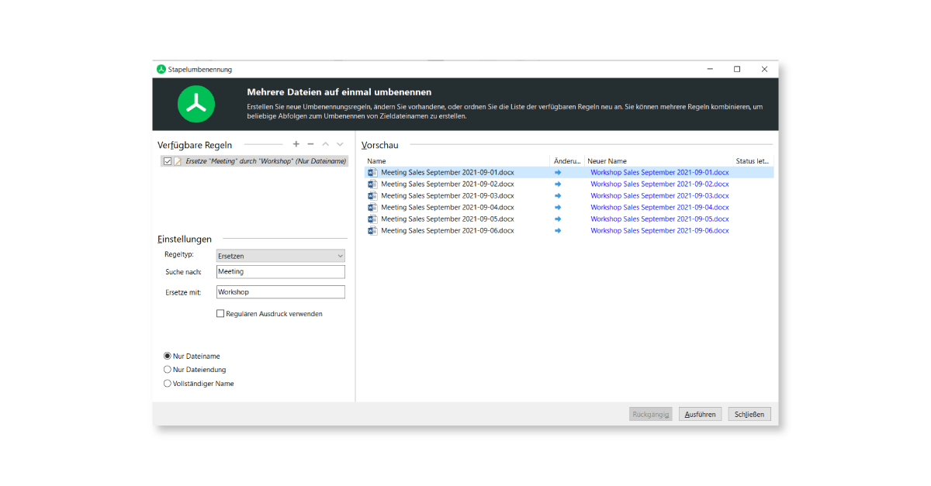Image resolution: width=931 pixels, height=486 pixels.
Task: Click Word icon of file 2021-09-03.docx
Action: point(372,196)
